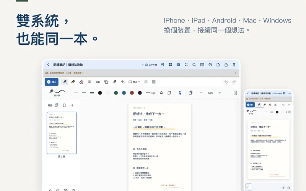Viewport: 306px width, 191px height.
Task: Toggle the blue touch/finger drawing icon
Action: point(180,93)
